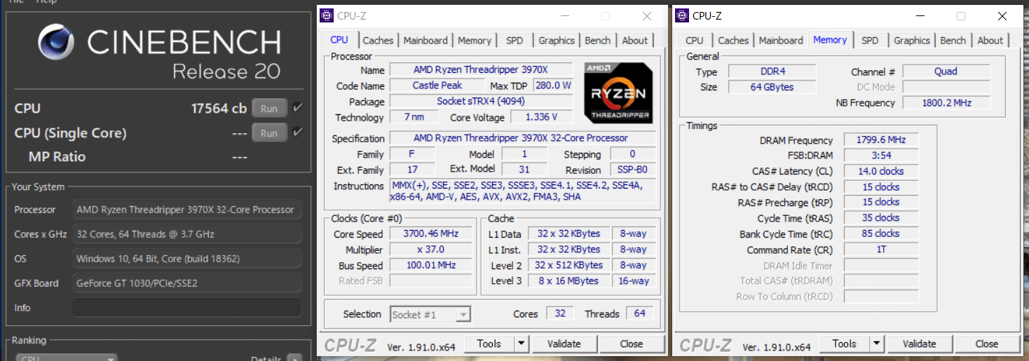Click the Cinebench GFX Board field GeForce GT 1030
Screen dimensions: 1029x361
[186, 283]
